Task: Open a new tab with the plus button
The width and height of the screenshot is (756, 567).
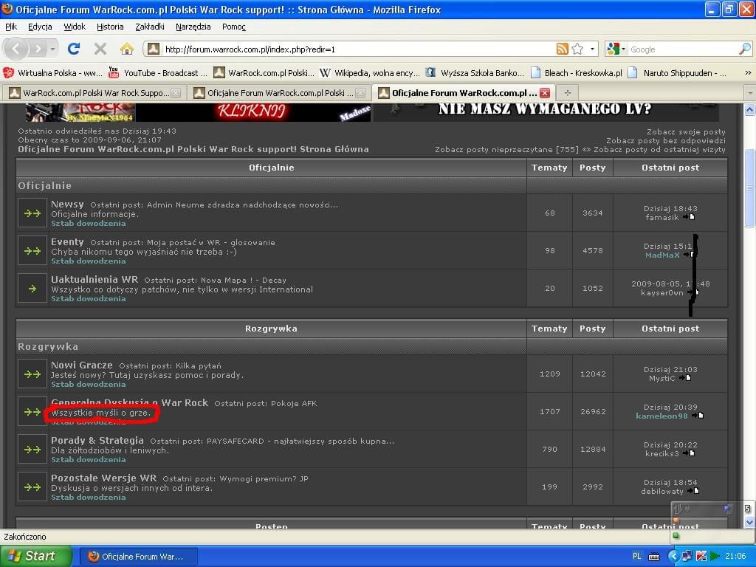Action: [568, 92]
